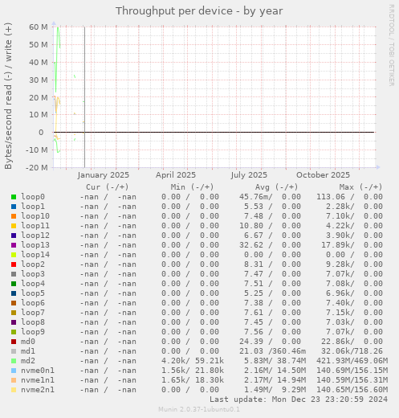Click the loop0 green legend swatch

click(14, 197)
